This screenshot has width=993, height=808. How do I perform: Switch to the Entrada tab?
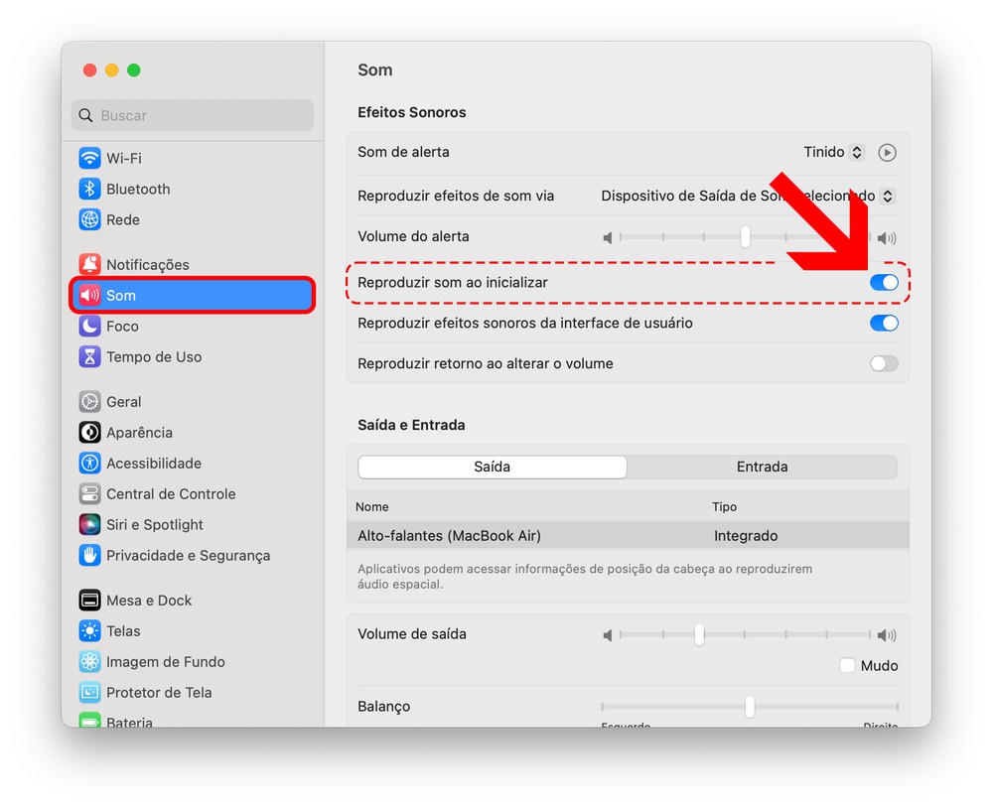point(762,467)
